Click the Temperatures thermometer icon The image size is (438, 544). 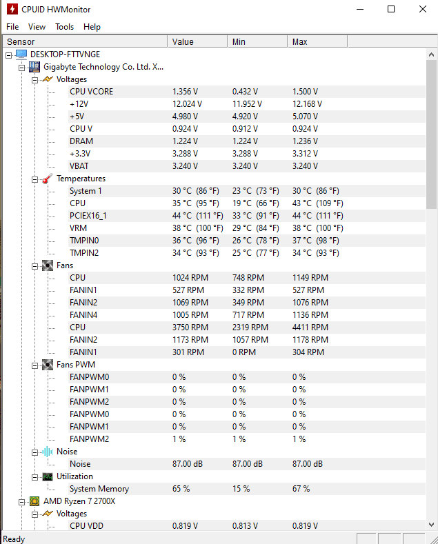48,179
